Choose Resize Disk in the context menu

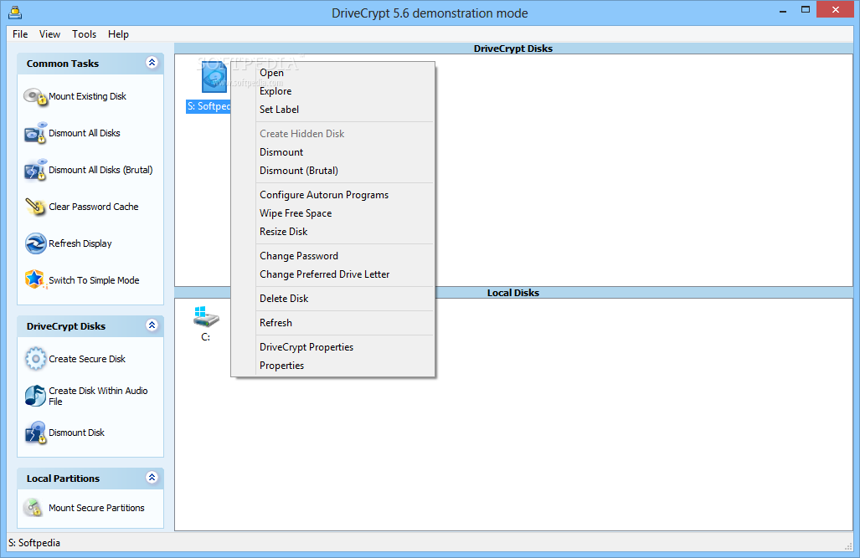333,232
